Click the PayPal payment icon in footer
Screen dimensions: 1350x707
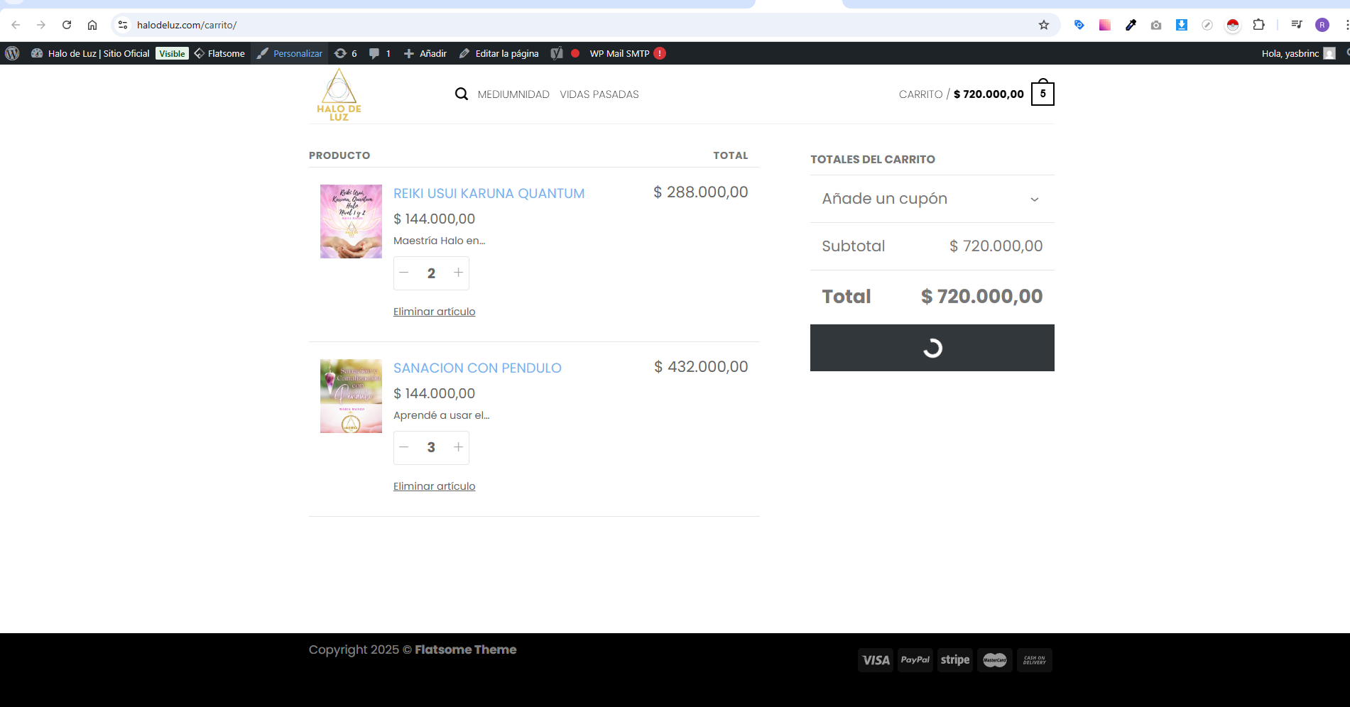[915, 660]
